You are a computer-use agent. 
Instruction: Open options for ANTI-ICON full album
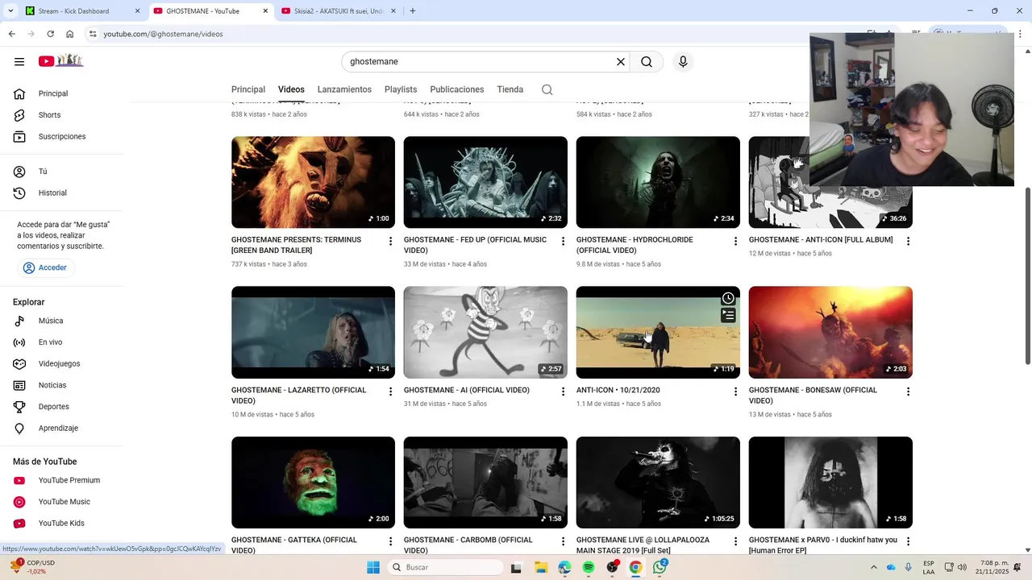pos(908,242)
